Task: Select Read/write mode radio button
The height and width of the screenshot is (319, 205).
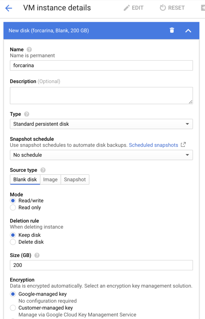Action: point(13,201)
